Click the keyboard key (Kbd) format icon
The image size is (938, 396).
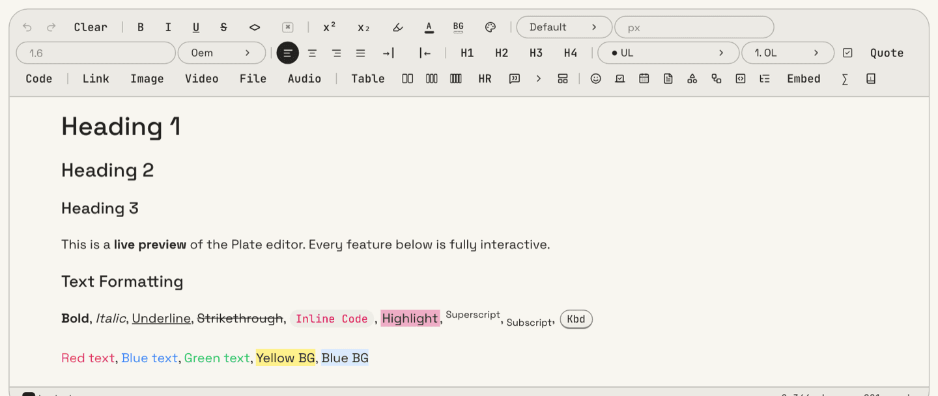(x=287, y=27)
